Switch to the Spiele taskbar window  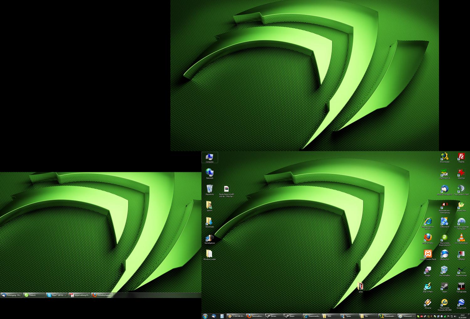click(349, 316)
